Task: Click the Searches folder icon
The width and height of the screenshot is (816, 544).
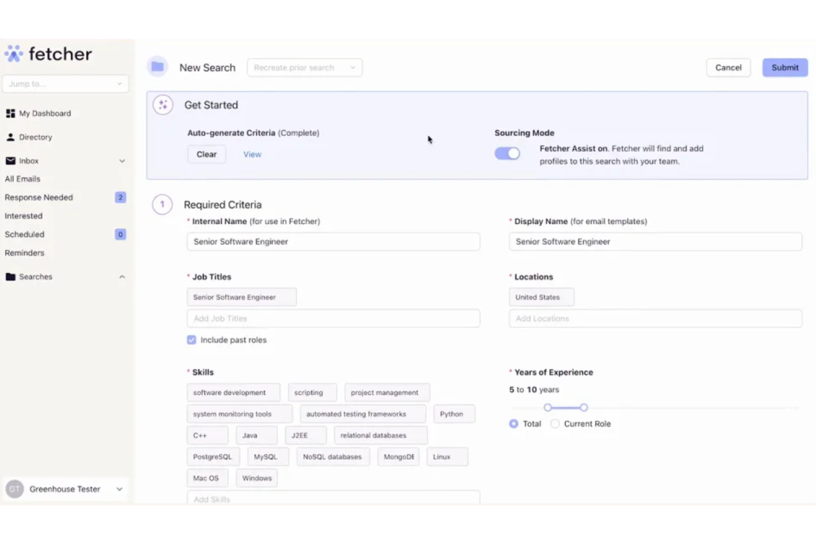Action: pos(10,276)
